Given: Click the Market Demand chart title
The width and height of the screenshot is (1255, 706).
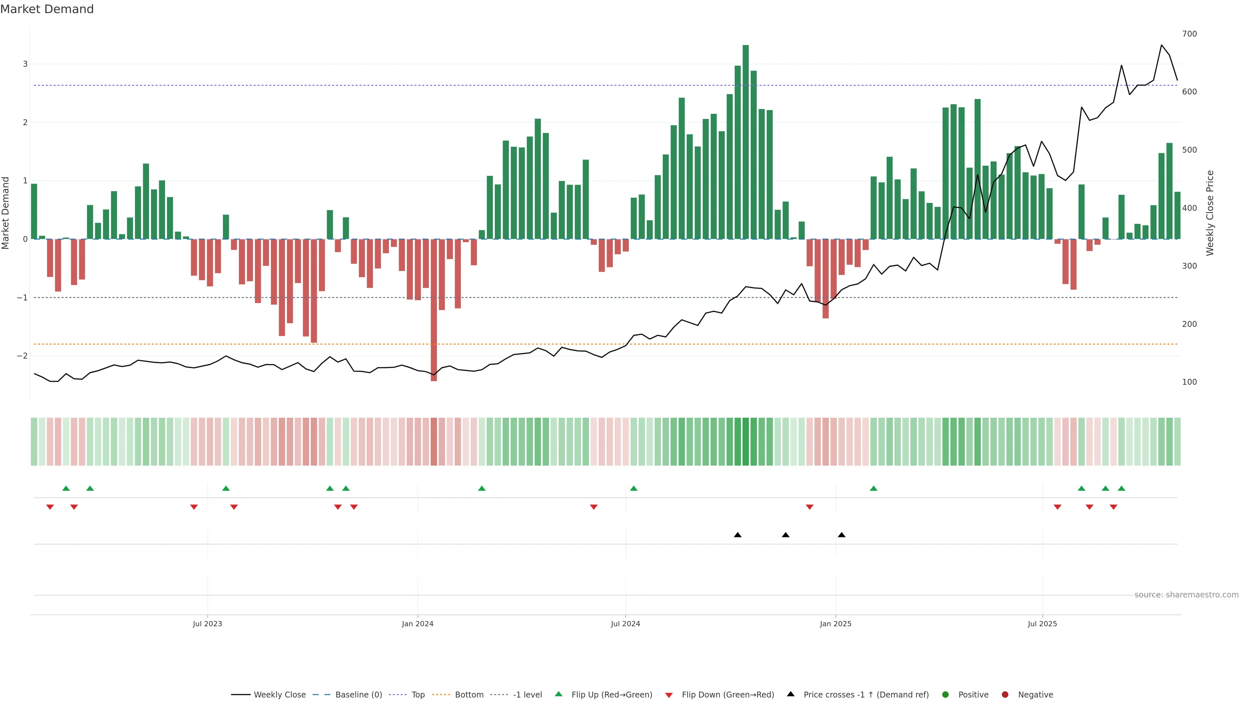Looking at the screenshot, I should [47, 9].
